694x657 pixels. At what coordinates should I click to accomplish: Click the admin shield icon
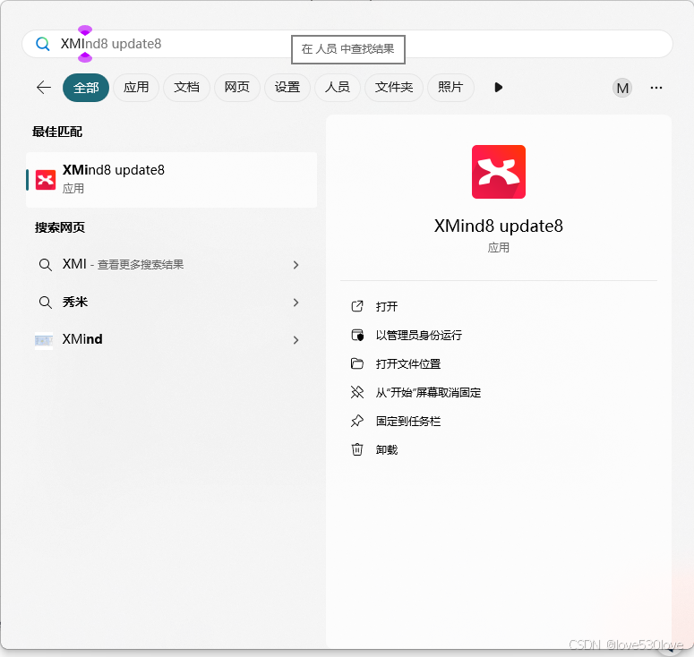point(357,335)
